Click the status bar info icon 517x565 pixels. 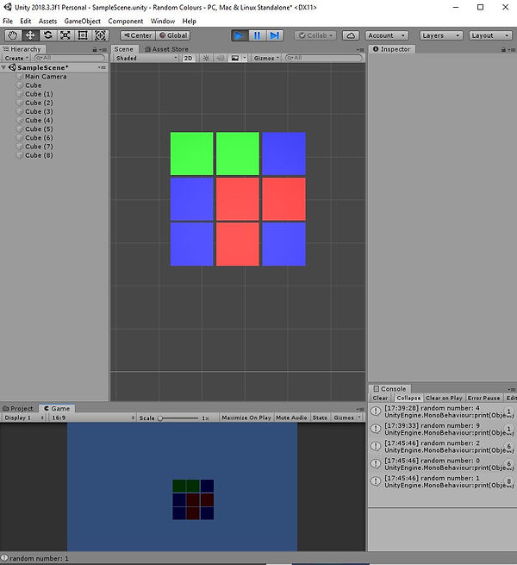[4, 558]
